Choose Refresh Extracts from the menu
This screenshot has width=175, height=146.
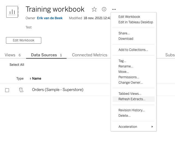pyautogui.click(x=132, y=99)
